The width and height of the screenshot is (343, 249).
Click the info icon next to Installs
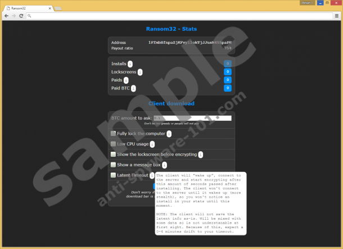130,64
